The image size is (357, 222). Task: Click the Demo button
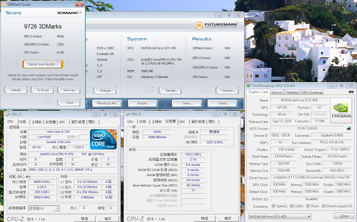187,103
